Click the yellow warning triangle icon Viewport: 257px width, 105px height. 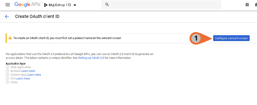coord(10,38)
